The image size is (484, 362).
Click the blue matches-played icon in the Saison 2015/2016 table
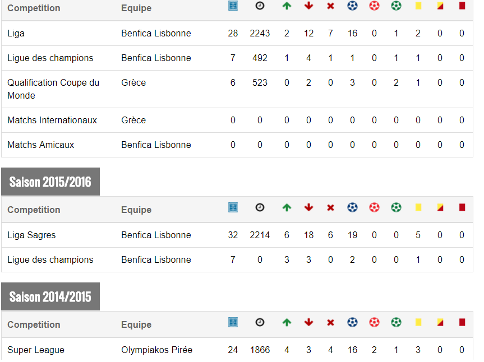(233, 207)
